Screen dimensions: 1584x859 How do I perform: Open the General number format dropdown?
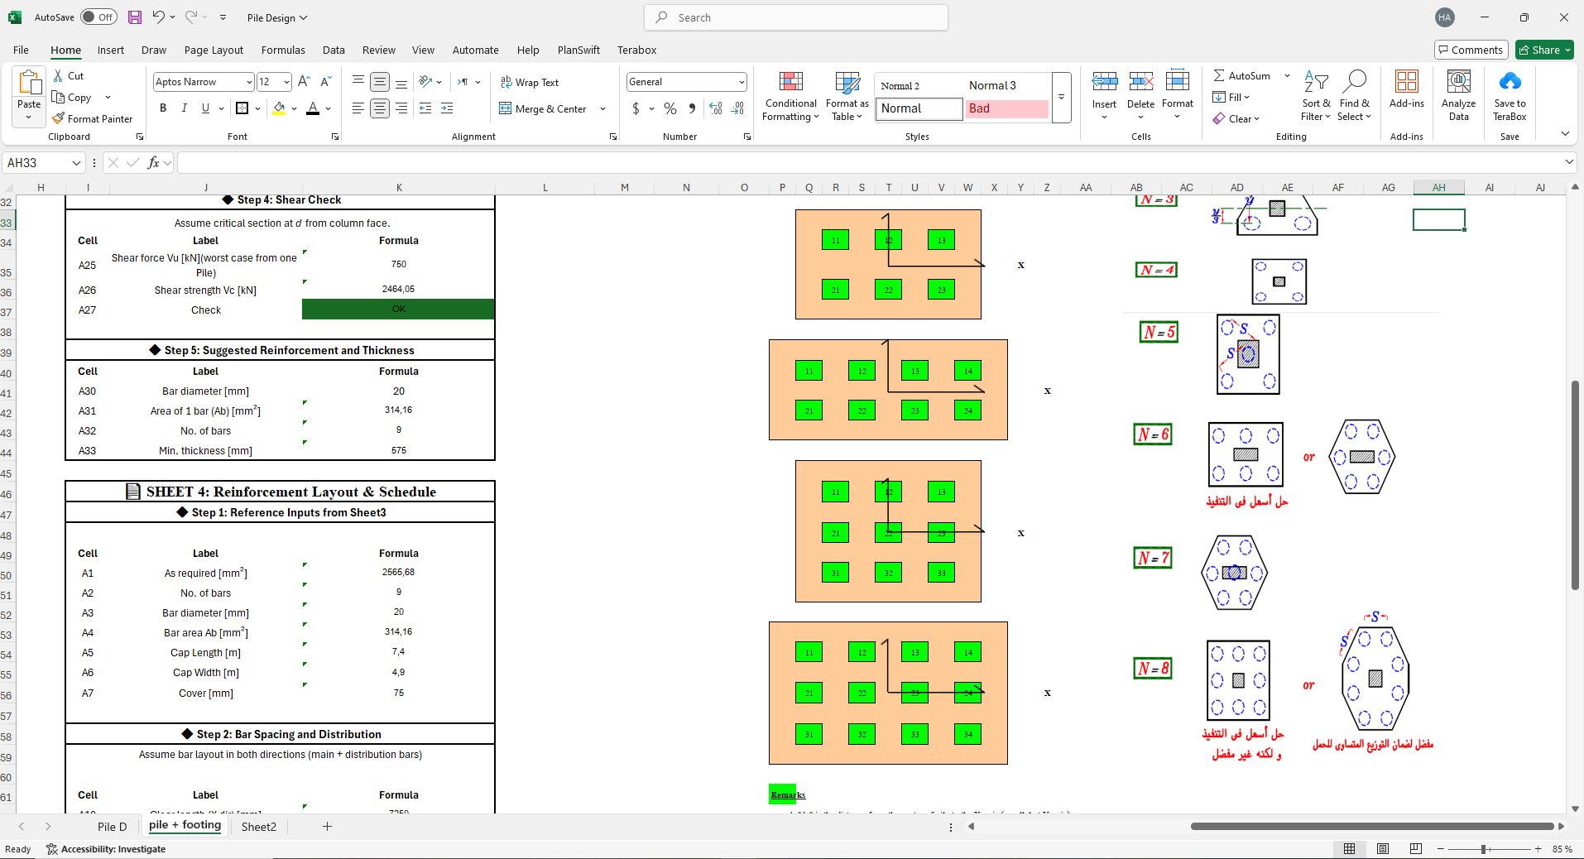click(742, 82)
